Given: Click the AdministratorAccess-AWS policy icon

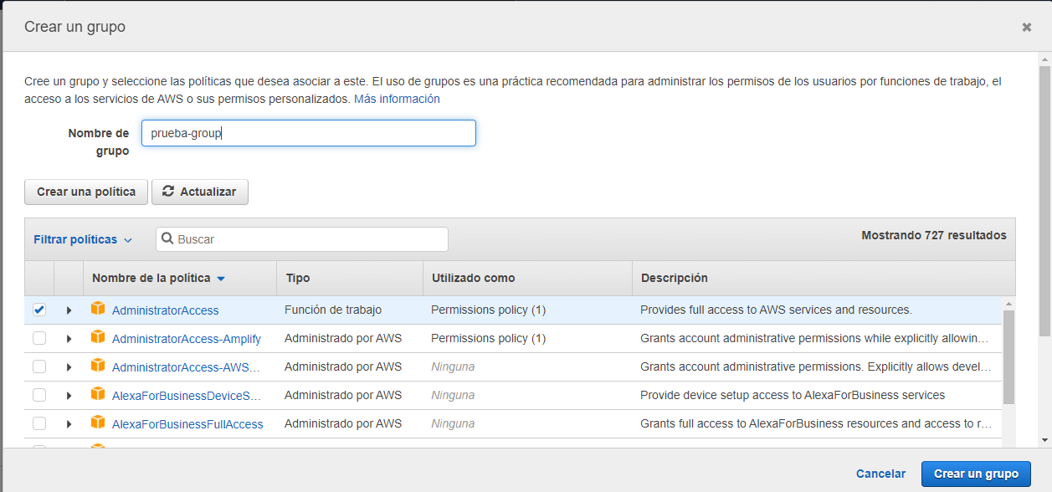Looking at the screenshot, I should point(99,366).
